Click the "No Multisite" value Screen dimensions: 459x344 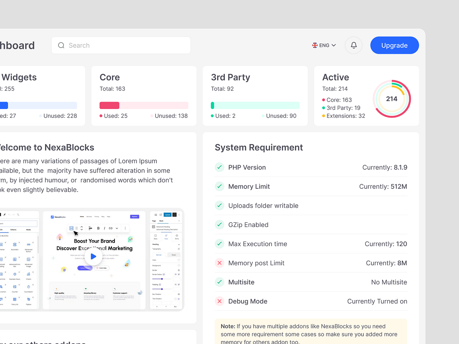click(389, 282)
